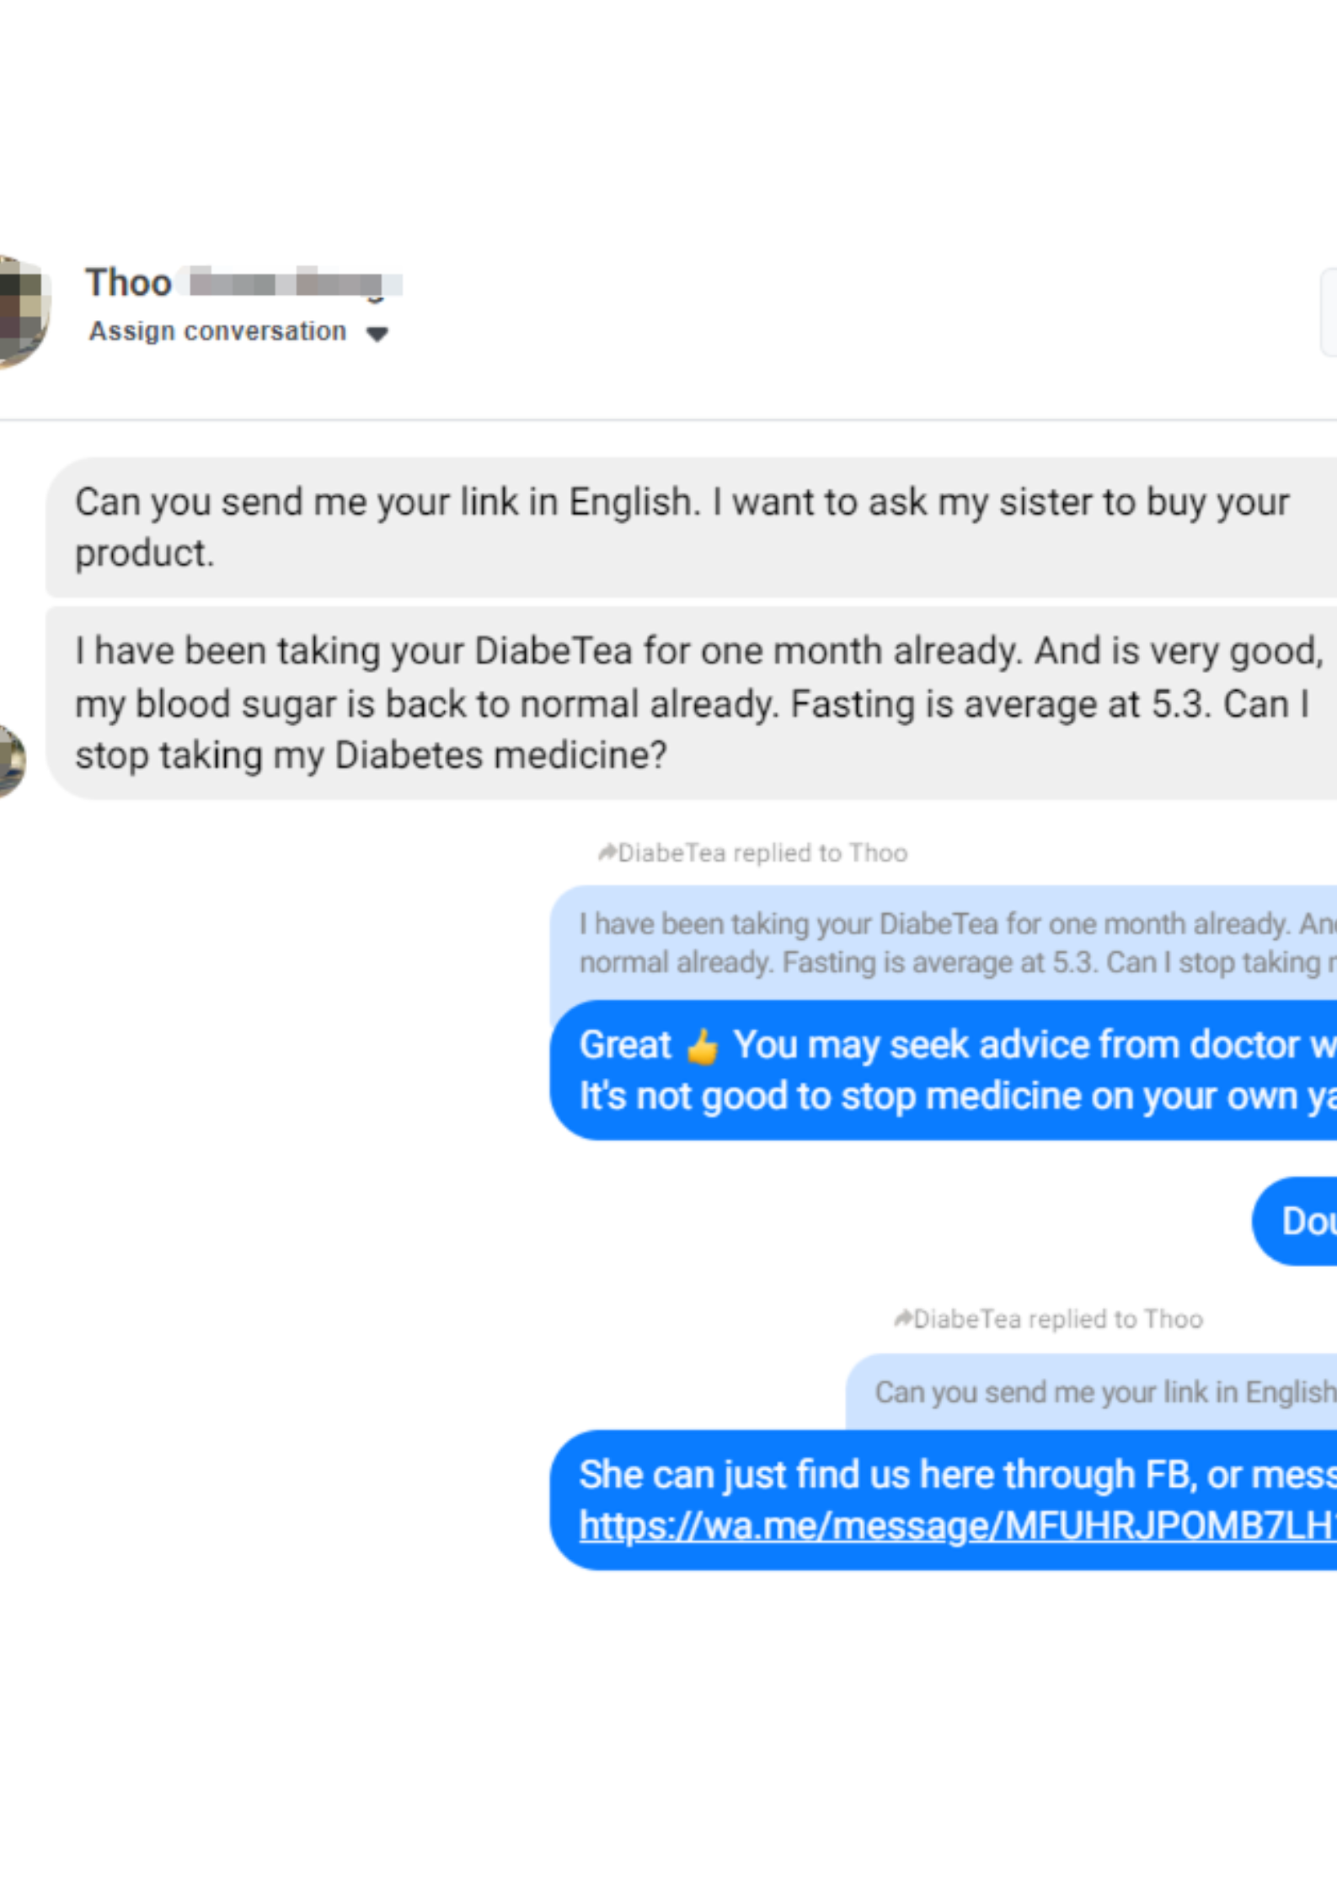Click 'DiabeTea replied to Thoo' text above English link quote
1337x1891 pixels.
(x=1057, y=1319)
